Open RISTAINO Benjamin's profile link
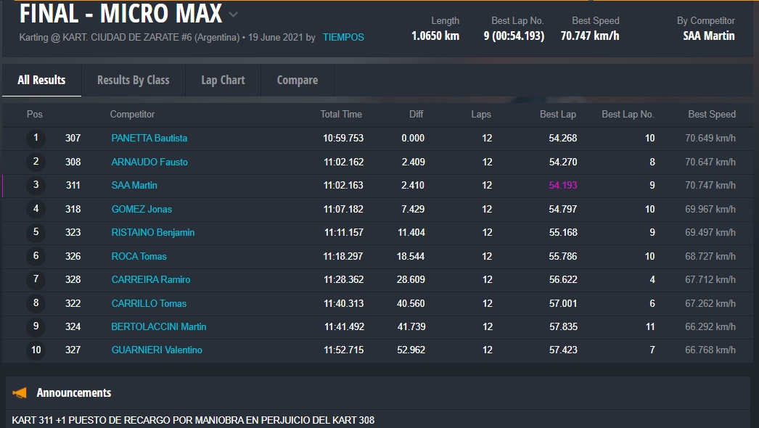 tap(152, 233)
